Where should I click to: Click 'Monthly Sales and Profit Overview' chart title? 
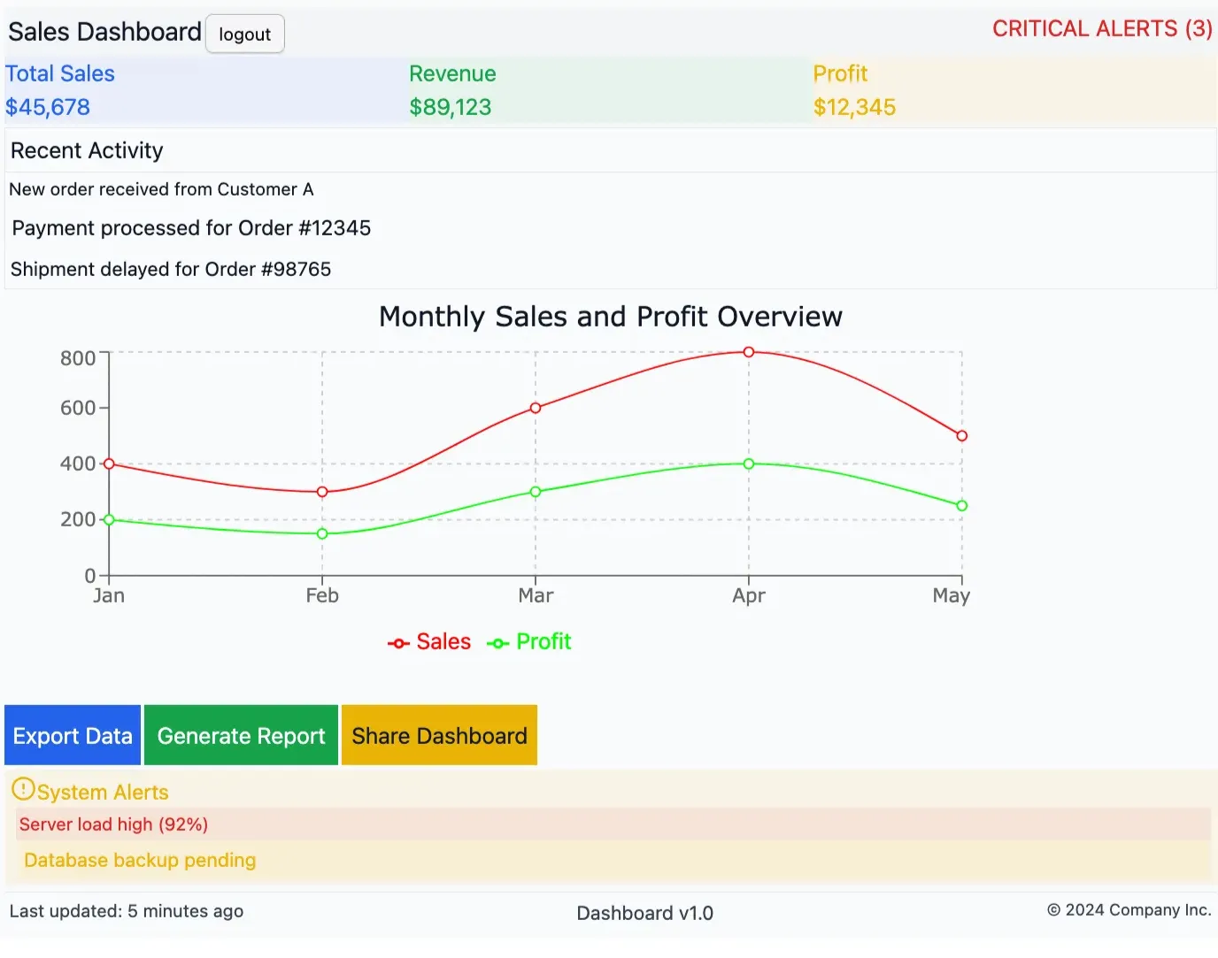611,317
